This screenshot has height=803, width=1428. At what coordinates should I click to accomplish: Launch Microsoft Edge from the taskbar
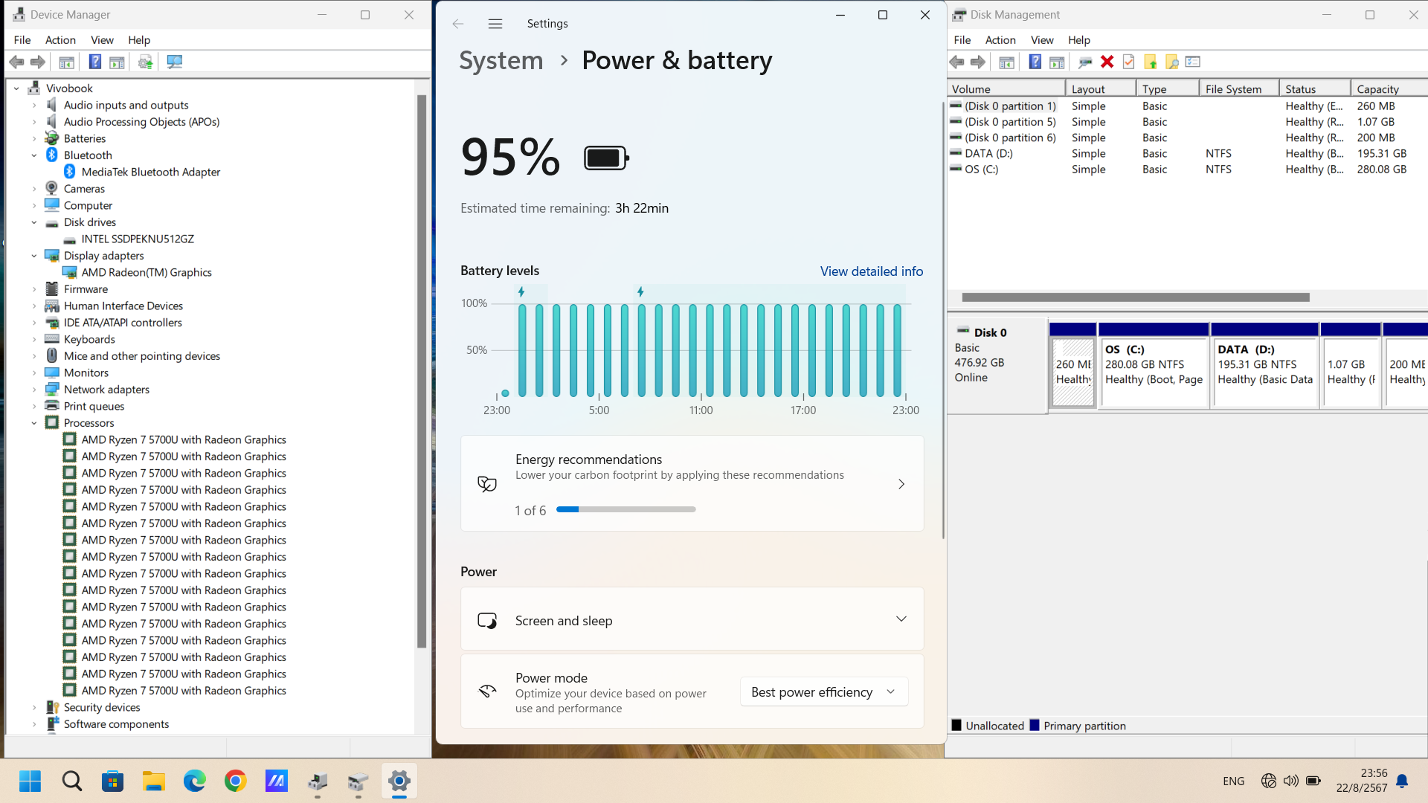click(194, 781)
